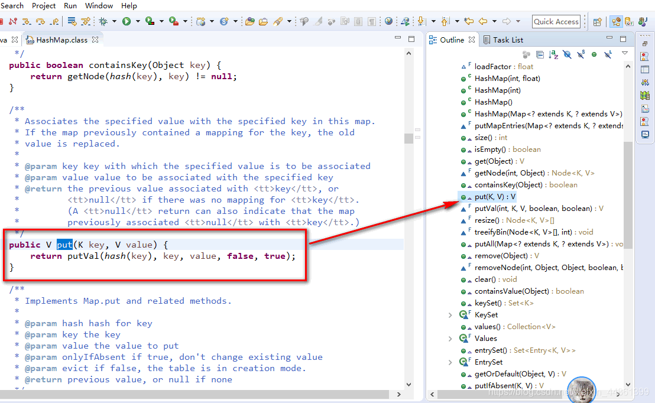Click the Coverage run icon

coord(150,21)
